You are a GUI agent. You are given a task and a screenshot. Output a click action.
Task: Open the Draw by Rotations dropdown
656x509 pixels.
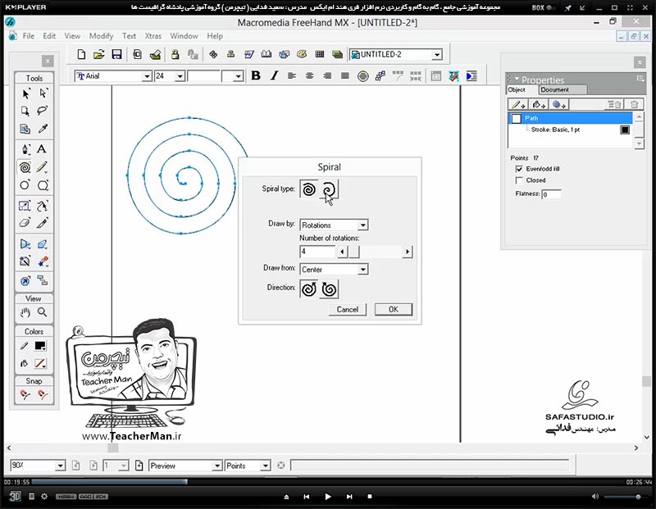pyautogui.click(x=363, y=225)
